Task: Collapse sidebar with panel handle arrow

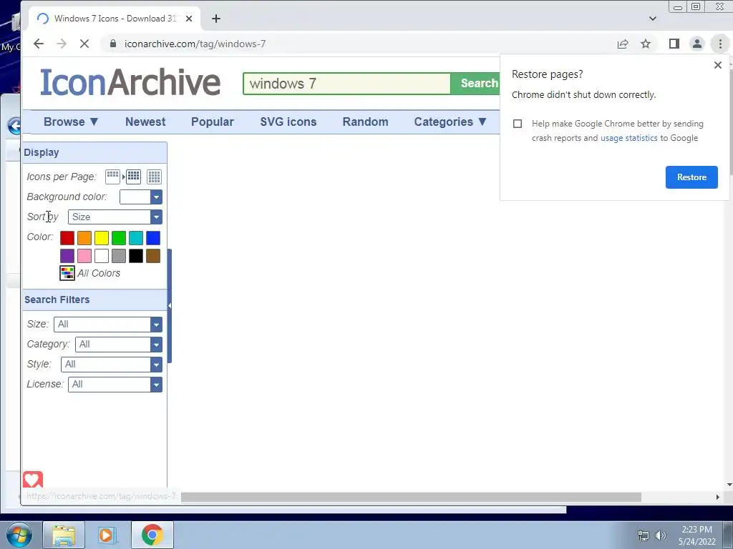Action: [x=170, y=305]
